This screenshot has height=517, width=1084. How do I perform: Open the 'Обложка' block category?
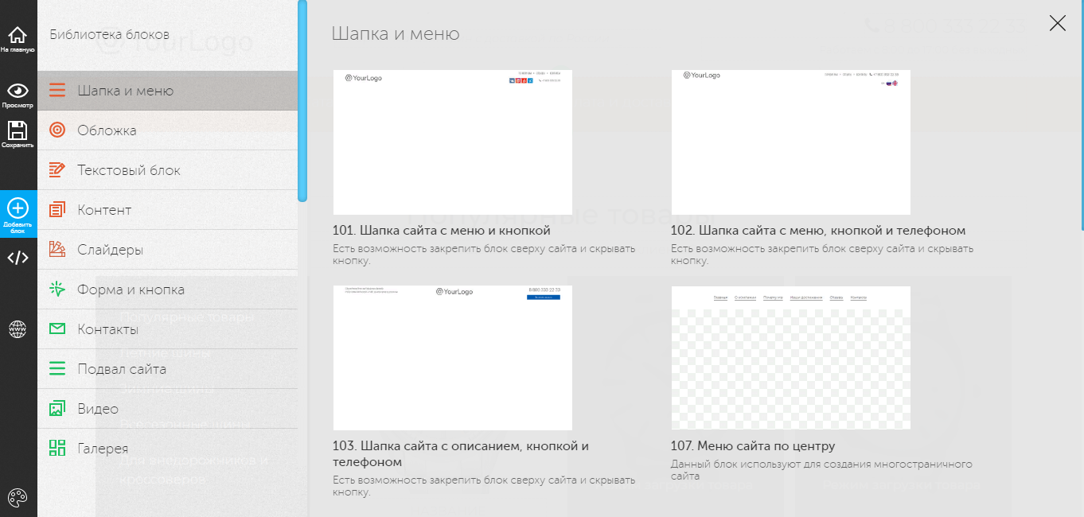point(107,130)
